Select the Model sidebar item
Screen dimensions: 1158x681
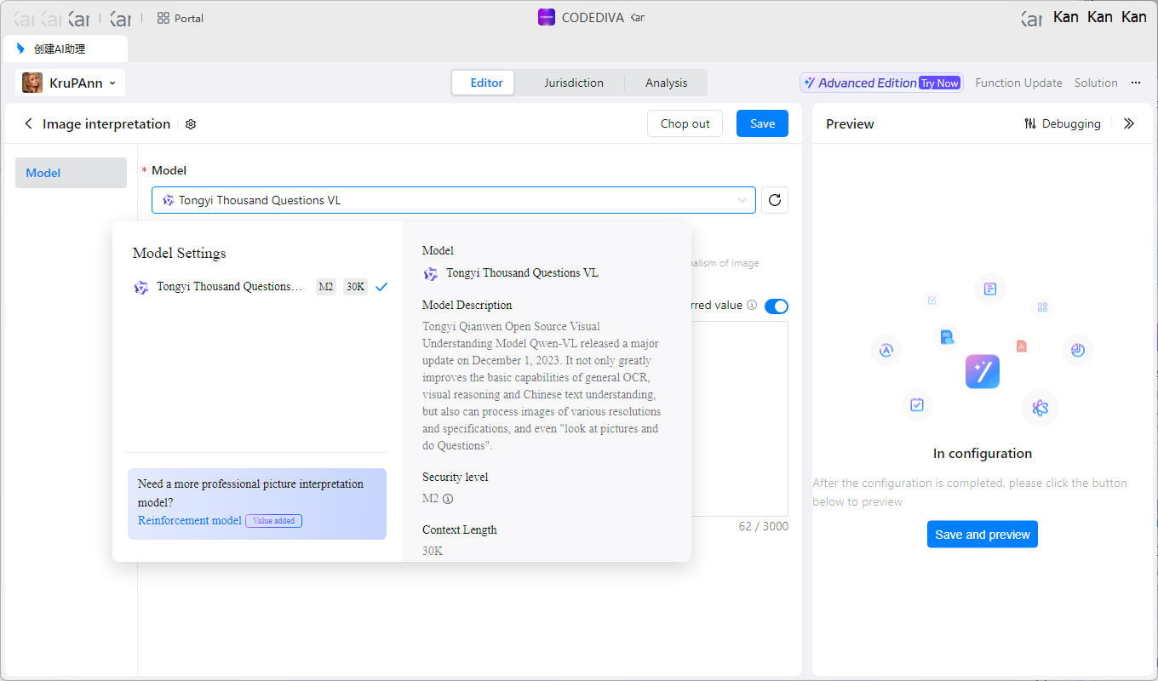tap(71, 173)
